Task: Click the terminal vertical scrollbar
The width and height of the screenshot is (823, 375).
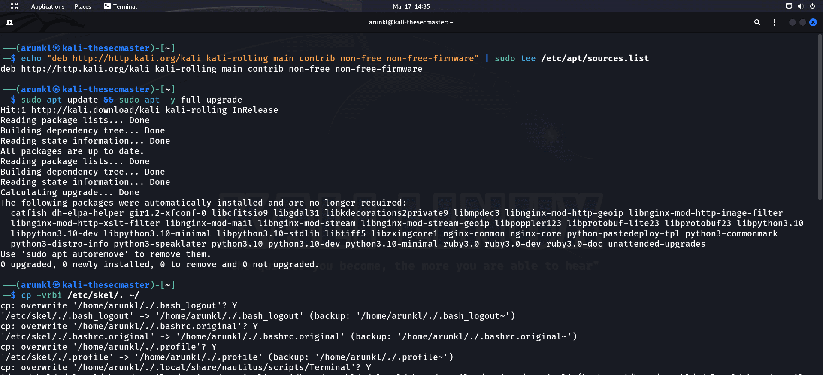Action: [820, 116]
